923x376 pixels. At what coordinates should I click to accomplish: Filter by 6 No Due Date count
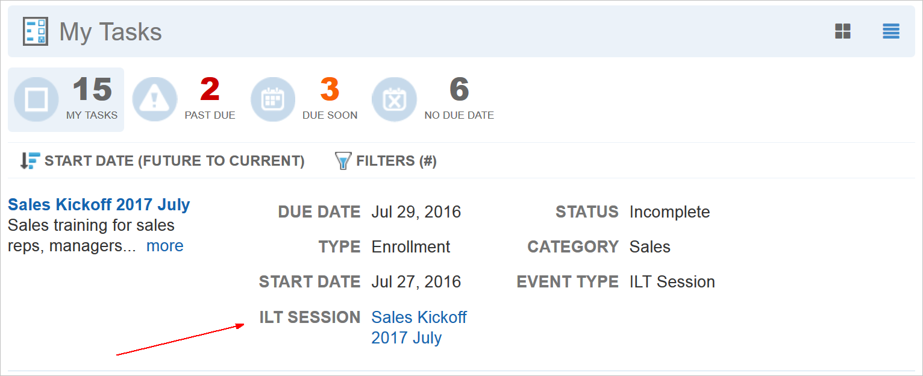[x=459, y=90]
